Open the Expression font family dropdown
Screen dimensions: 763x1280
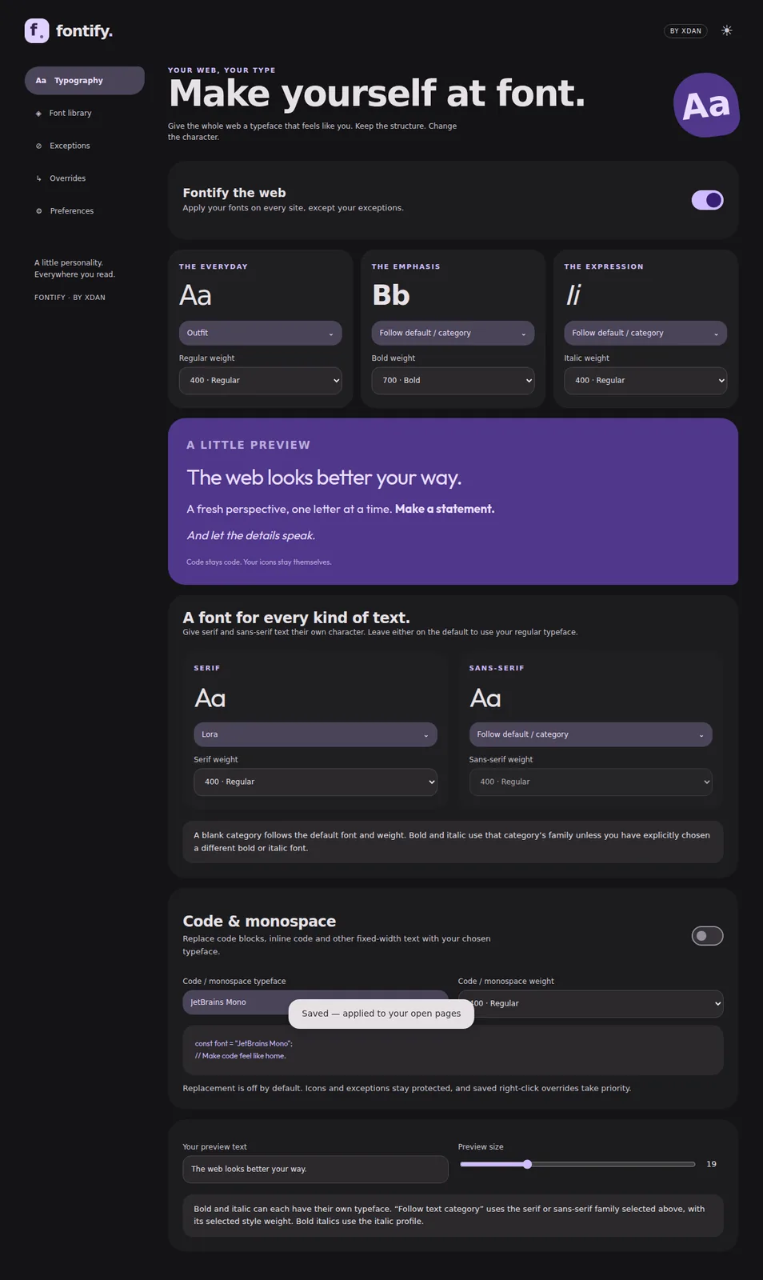pos(645,333)
